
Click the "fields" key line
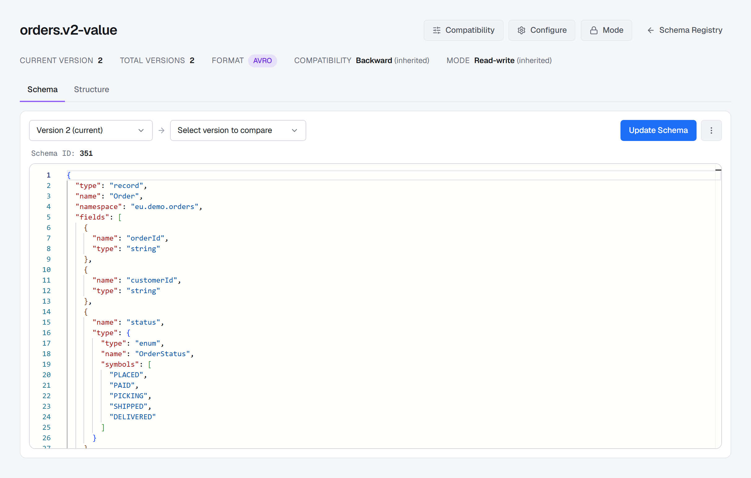coord(99,217)
